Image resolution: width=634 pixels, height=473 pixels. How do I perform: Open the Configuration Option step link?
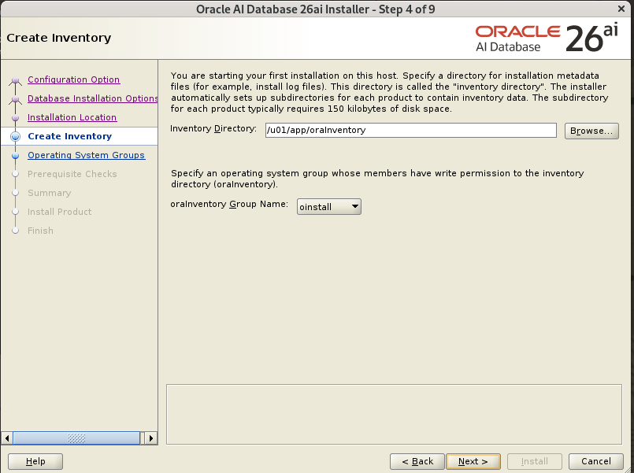tap(73, 79)
